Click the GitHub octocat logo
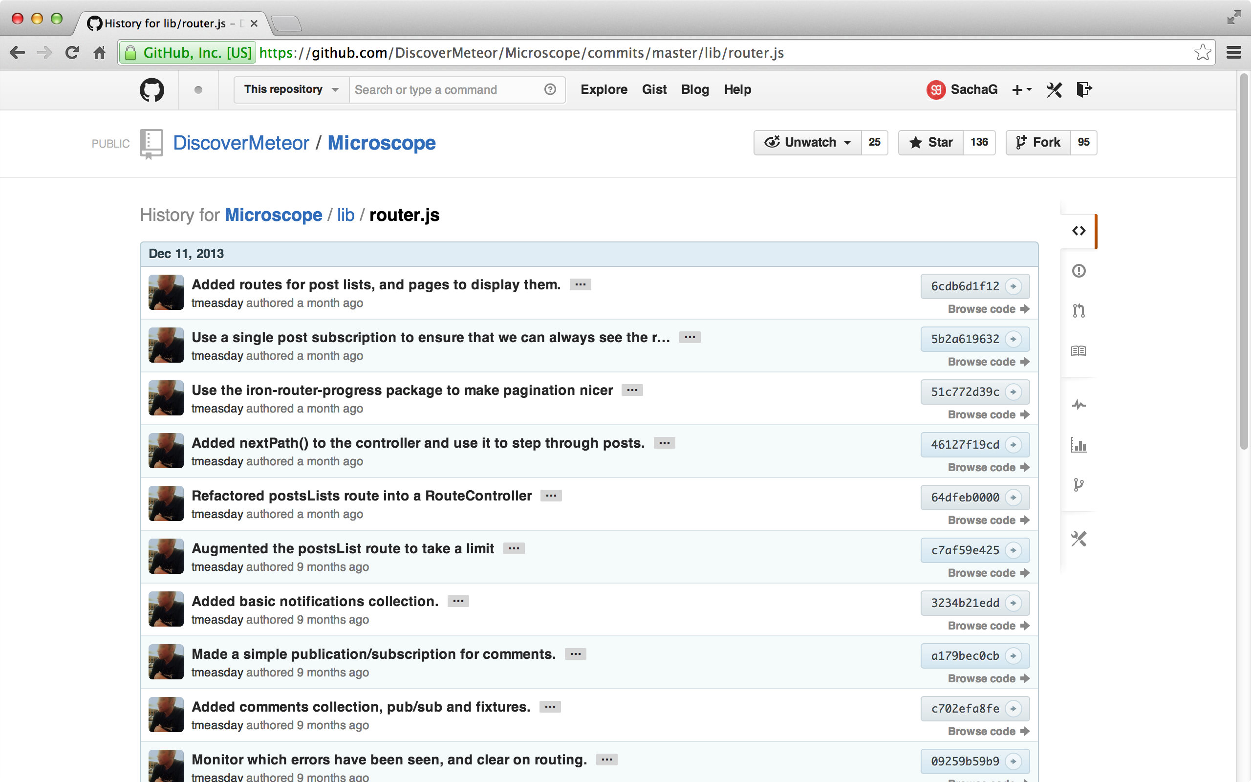1251x782 pixels. tap(151, 90)
